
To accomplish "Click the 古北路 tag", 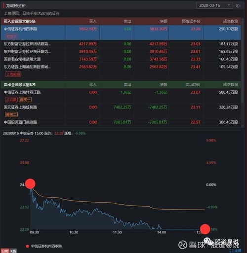I will (x=11, y=100).
